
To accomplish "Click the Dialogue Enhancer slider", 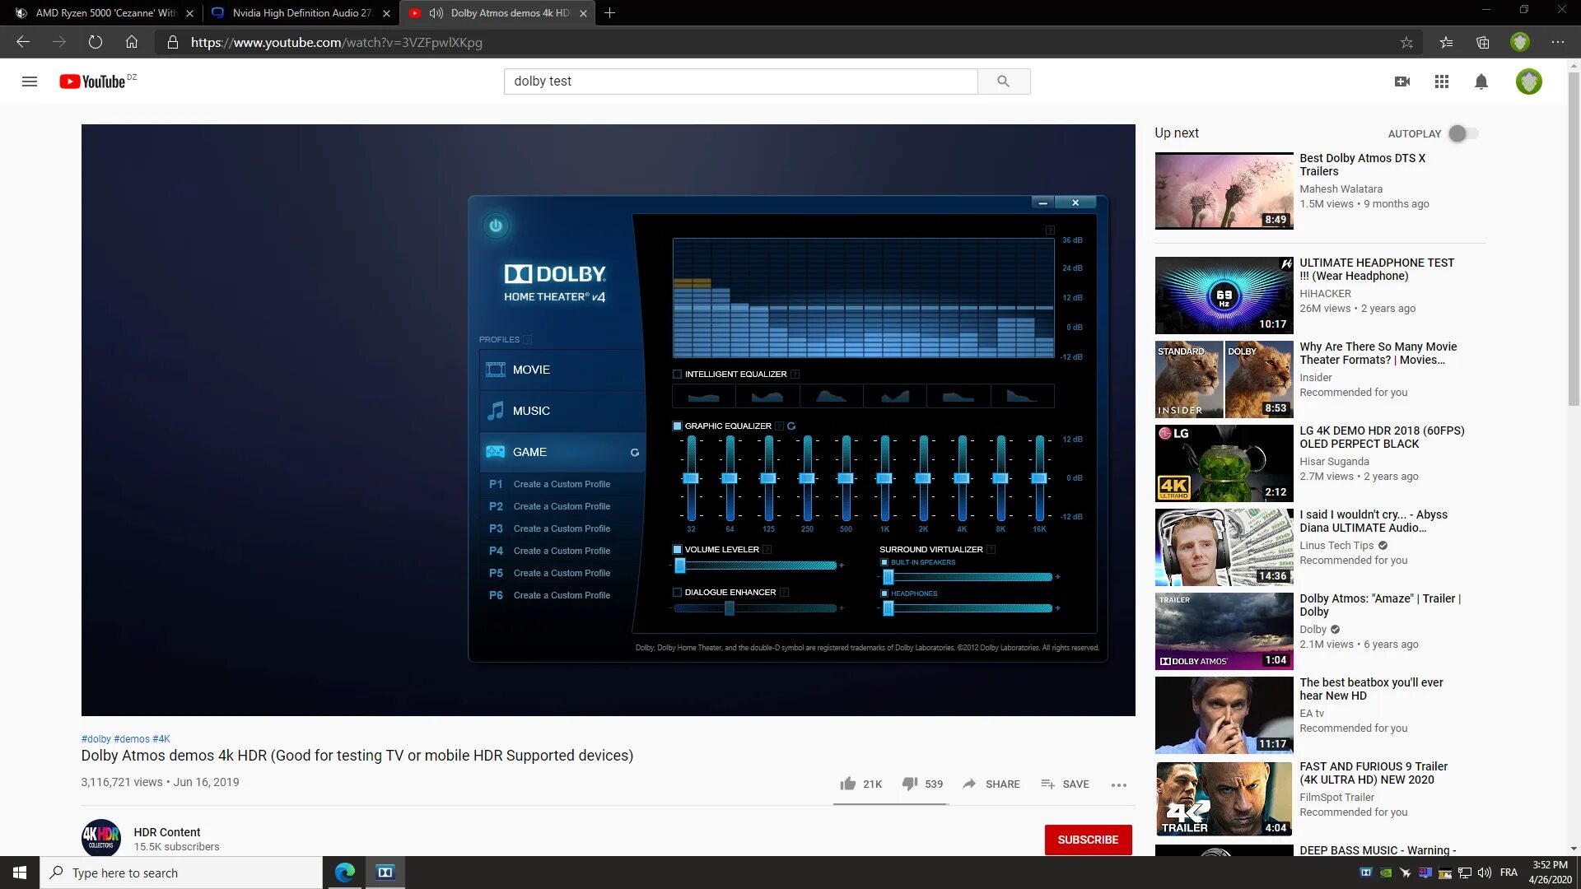I will 756,608.
